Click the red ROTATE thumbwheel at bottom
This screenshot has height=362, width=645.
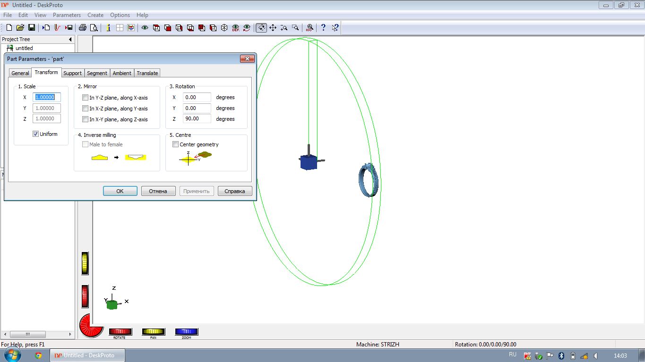pos(120,332)
